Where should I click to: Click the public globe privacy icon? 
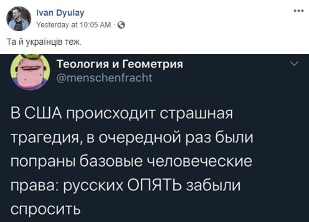tap(121, 25)
